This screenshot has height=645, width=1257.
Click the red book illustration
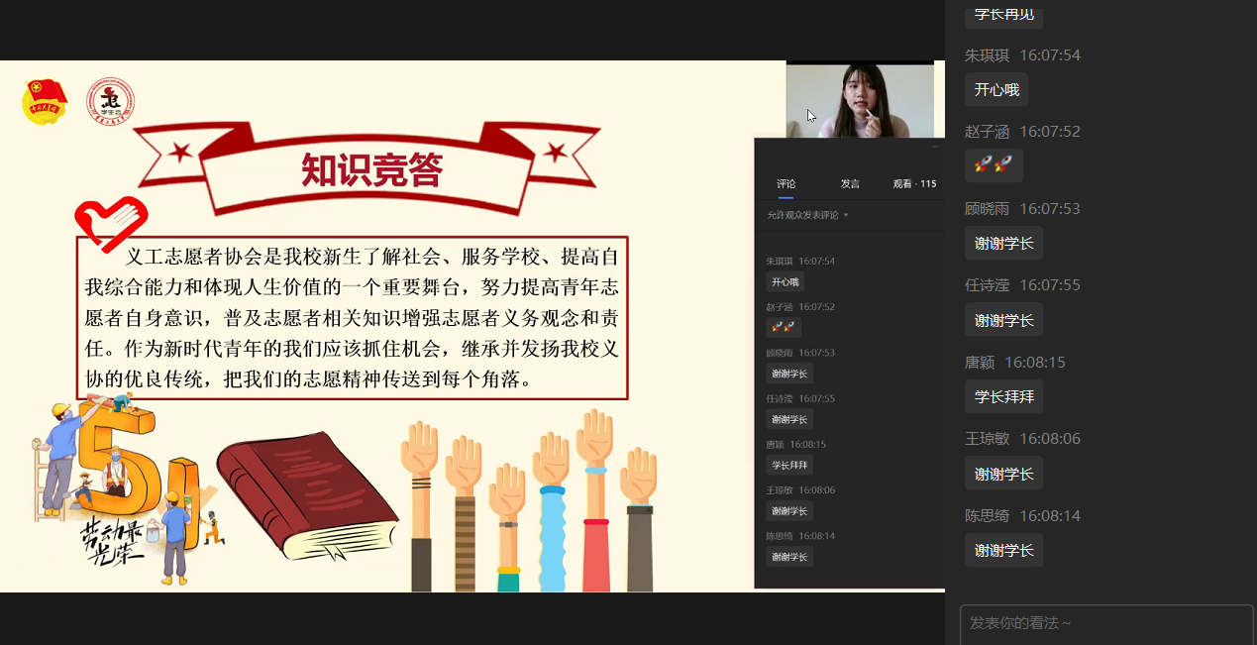[x=305, y=495]
